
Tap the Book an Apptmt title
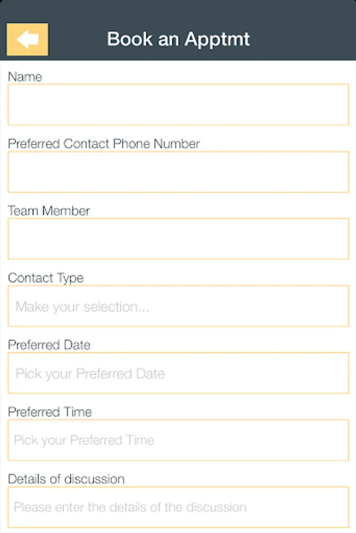(178, 39)
